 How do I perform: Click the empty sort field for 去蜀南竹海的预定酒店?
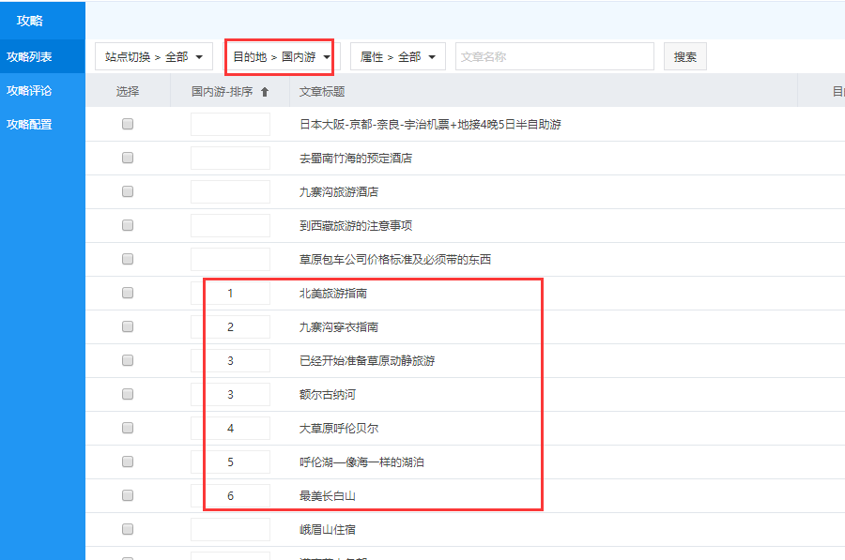point(230,159)
